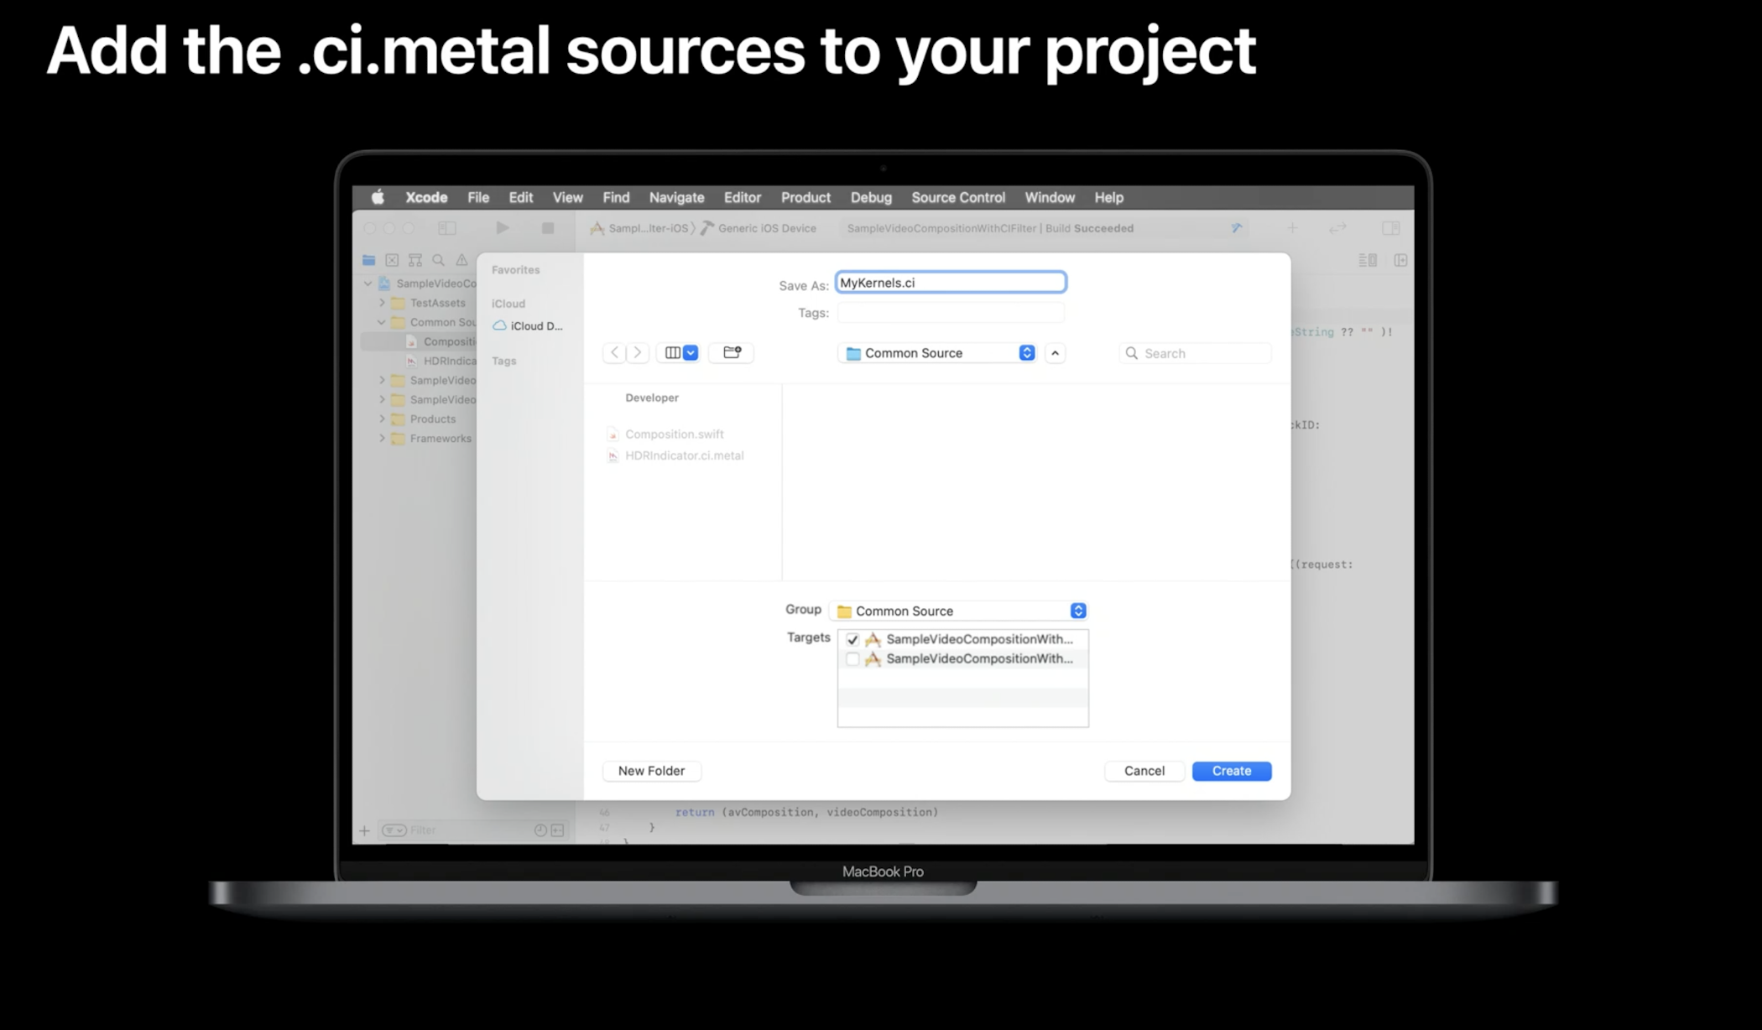This screenshot has width=1762, height=1030.
Task: Select the Symbol navigator icon
Action: pyautogui.click(x=415, y=260)
